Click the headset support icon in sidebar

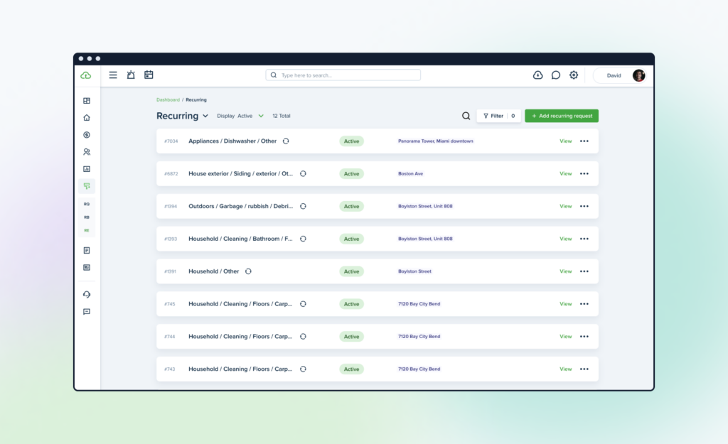click(x=87, y=295)
